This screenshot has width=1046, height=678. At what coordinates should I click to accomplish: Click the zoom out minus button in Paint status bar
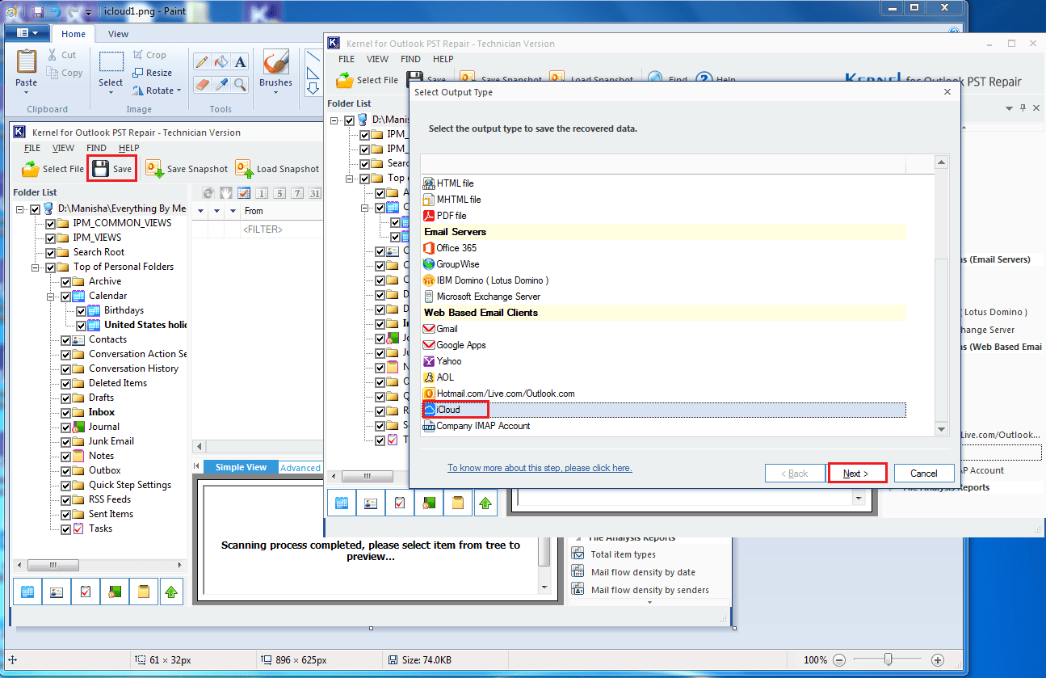tap(840, 659)
